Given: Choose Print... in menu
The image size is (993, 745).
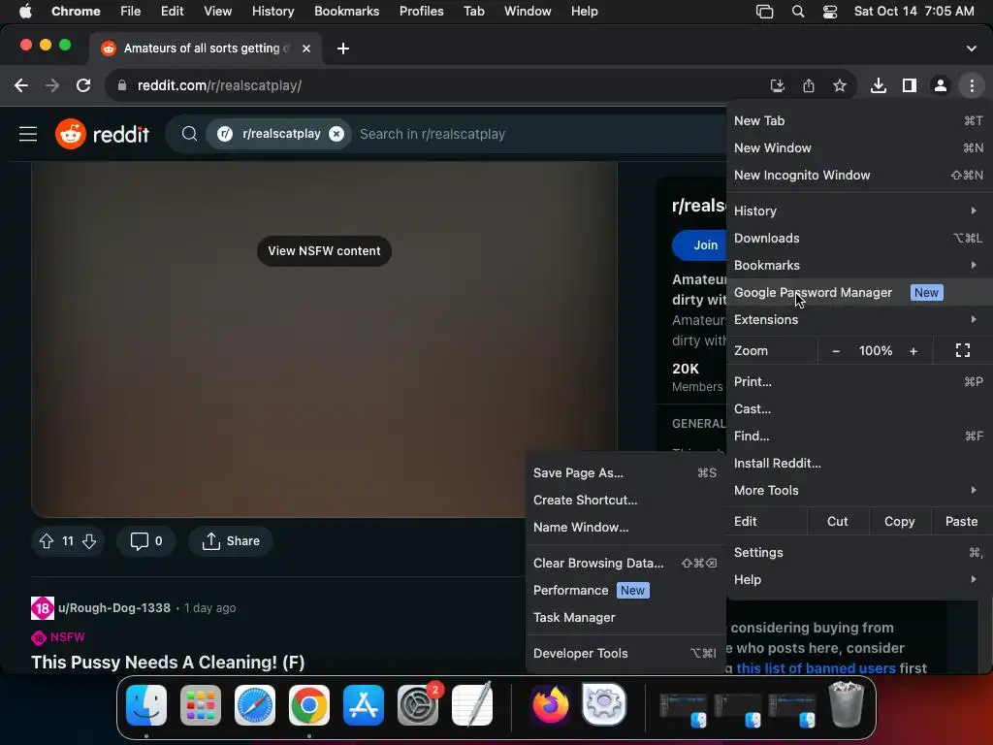Looking at the screenshot, I should tap(858, 382).
